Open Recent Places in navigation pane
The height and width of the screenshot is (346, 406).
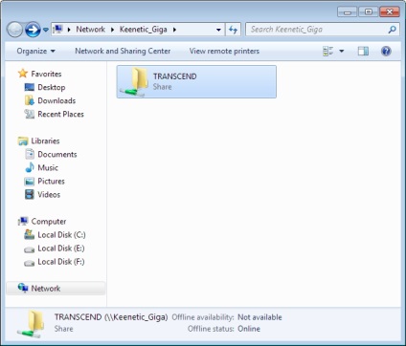pyautogui.click(x=60, y=114)
